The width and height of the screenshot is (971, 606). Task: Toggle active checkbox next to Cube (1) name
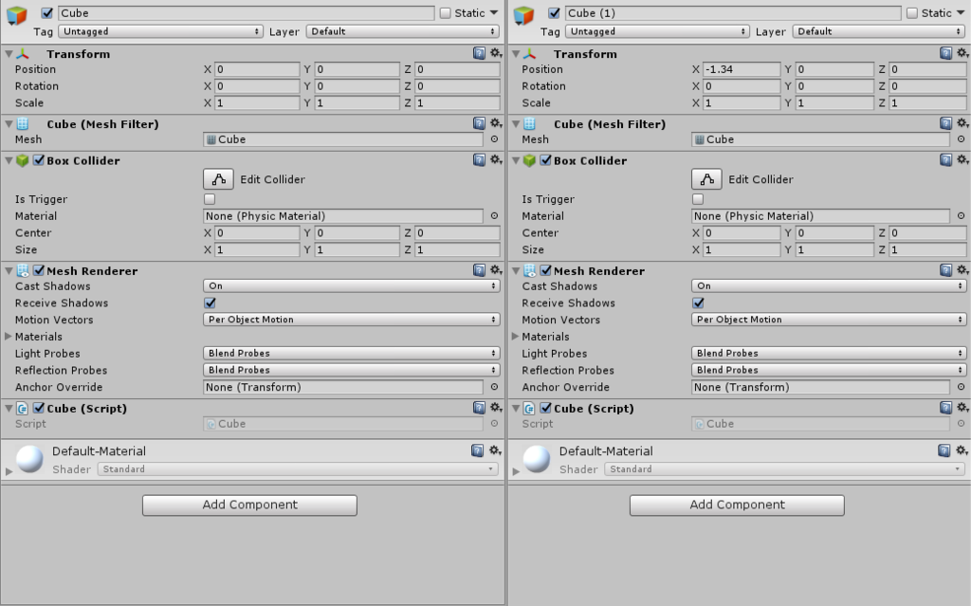[x=554, y=13]
